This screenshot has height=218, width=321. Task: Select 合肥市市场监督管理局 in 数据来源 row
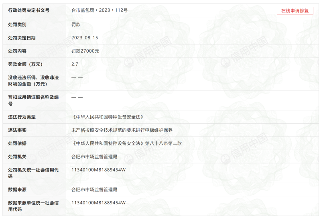[94, 190]
